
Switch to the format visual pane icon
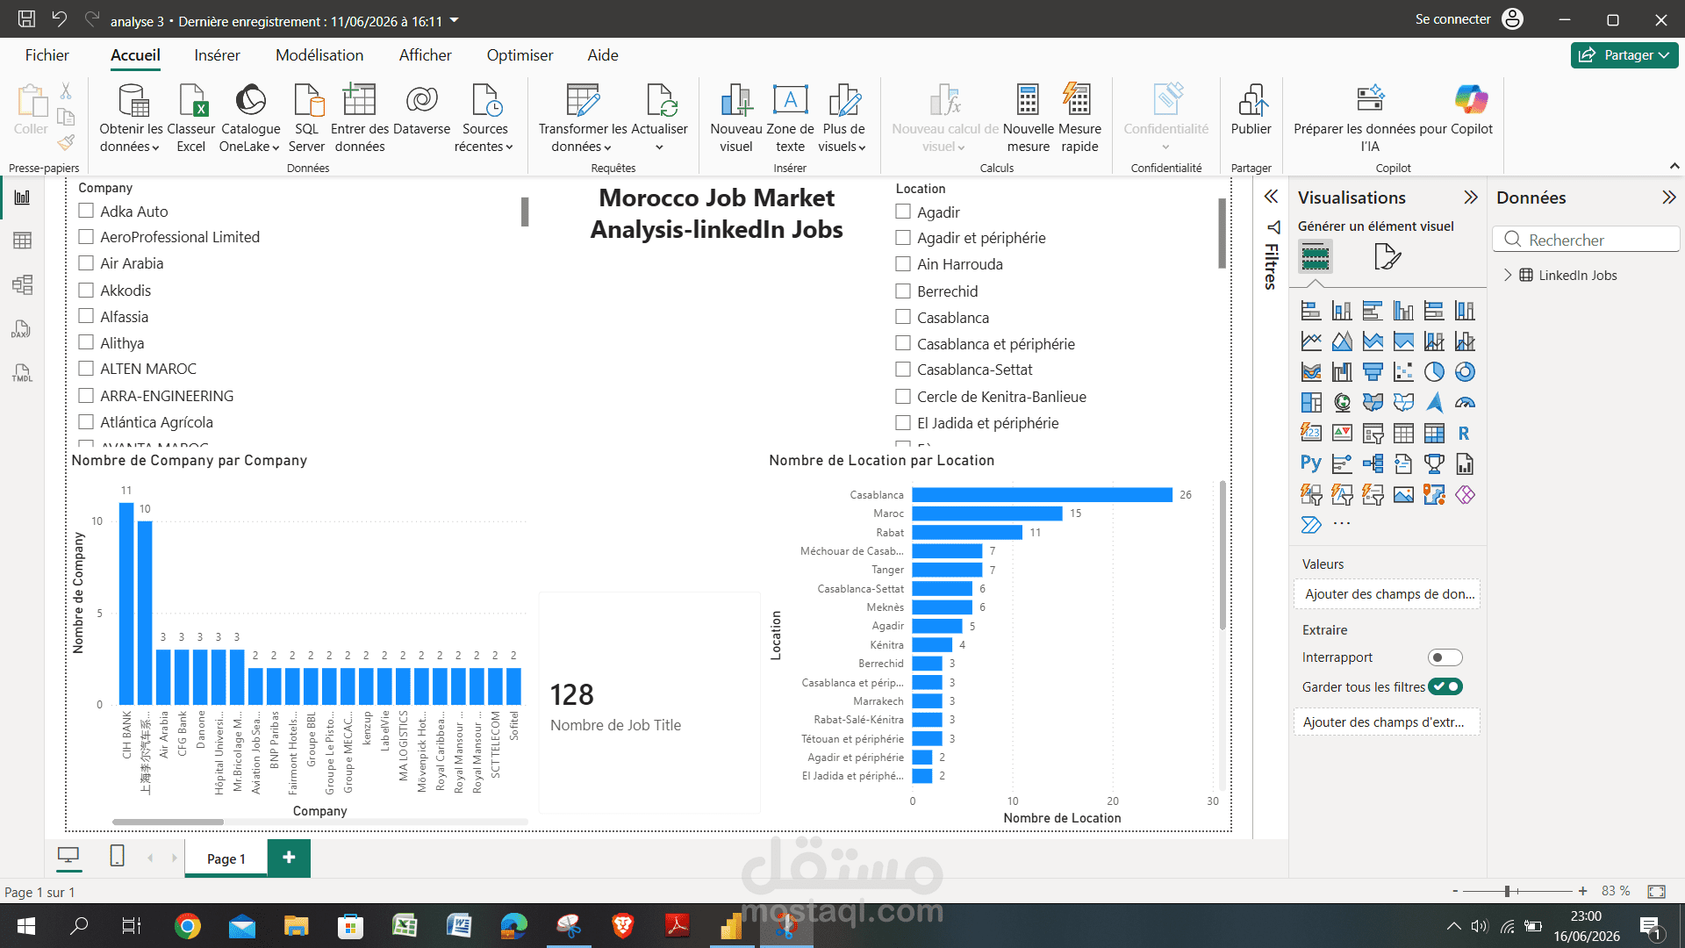click(x=1387, y=257)
